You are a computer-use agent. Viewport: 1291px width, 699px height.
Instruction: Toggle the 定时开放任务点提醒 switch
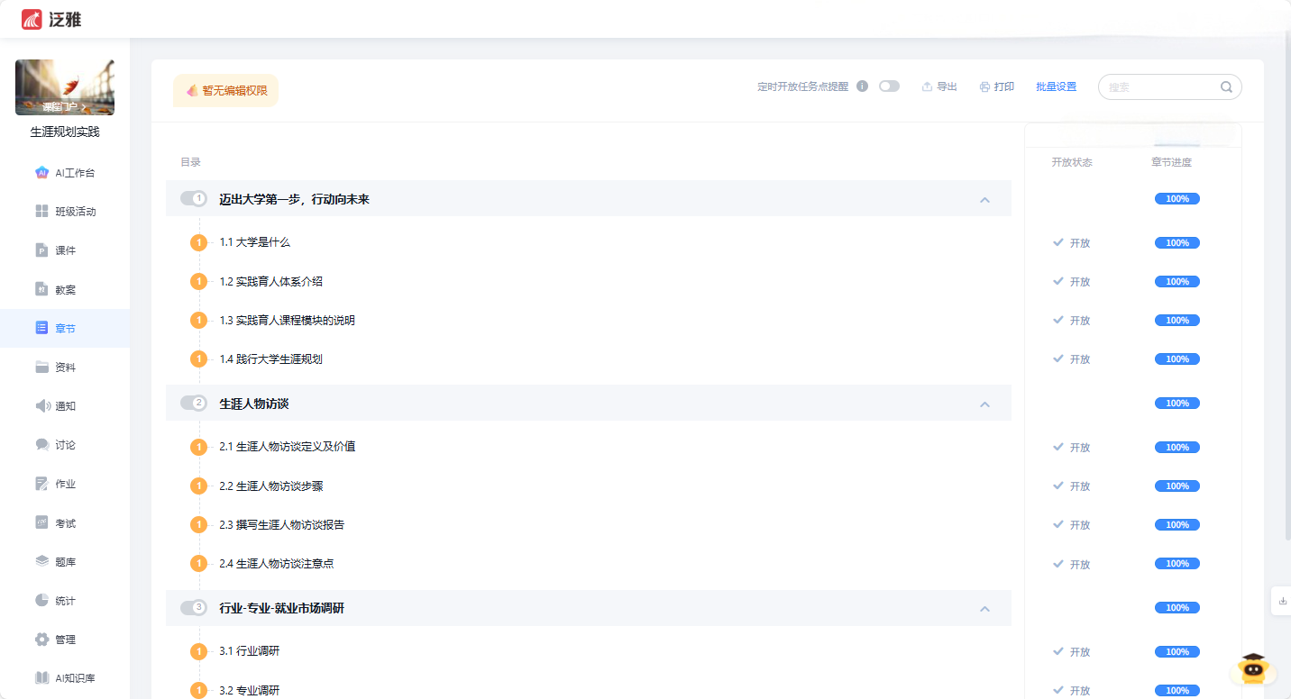pyautogui.click(x=889, y=86)
